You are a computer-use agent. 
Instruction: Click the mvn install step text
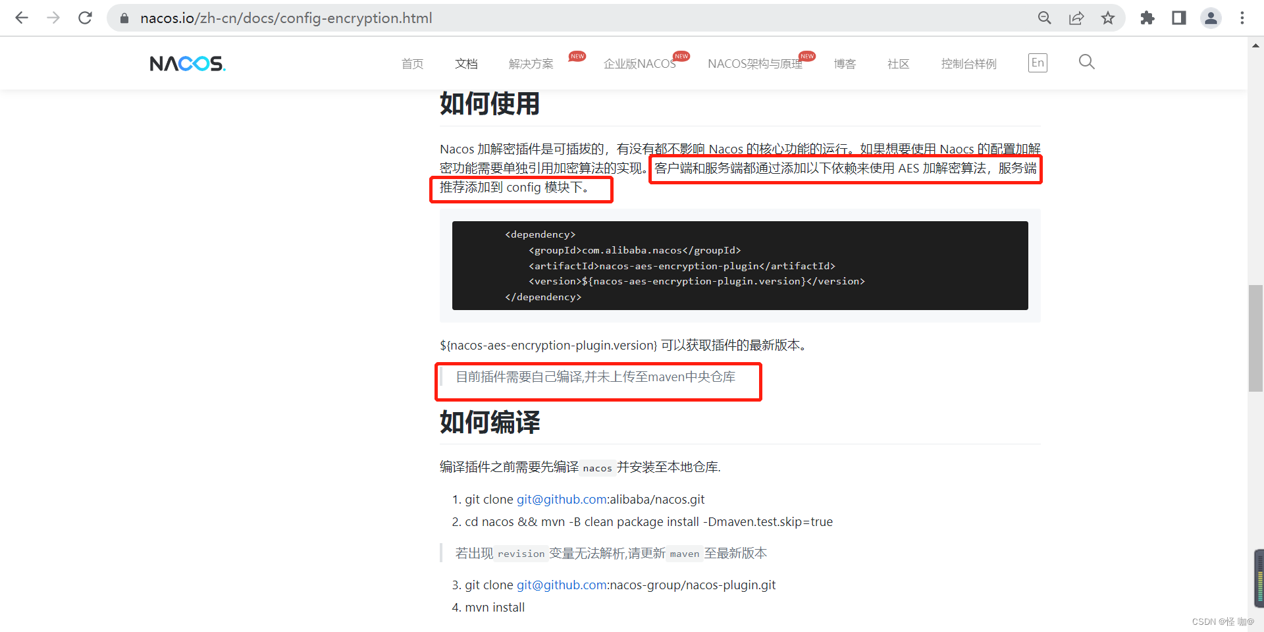[495, 608]
